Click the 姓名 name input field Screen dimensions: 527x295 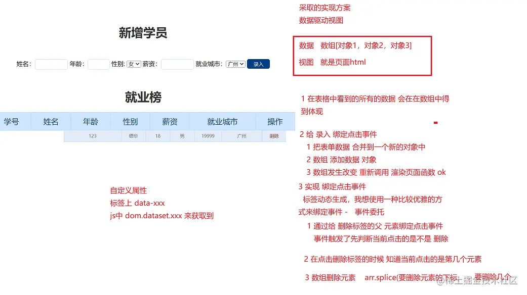coord(51,64)
